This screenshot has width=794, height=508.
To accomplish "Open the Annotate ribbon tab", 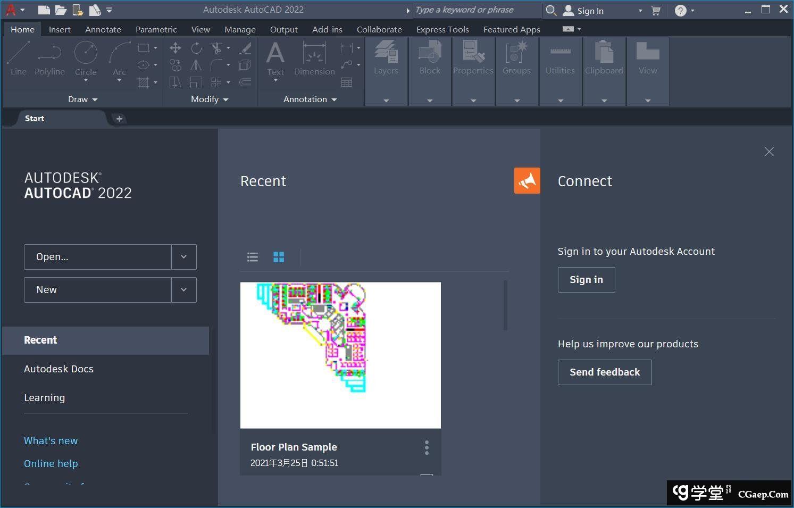I will tap(103, 30).
